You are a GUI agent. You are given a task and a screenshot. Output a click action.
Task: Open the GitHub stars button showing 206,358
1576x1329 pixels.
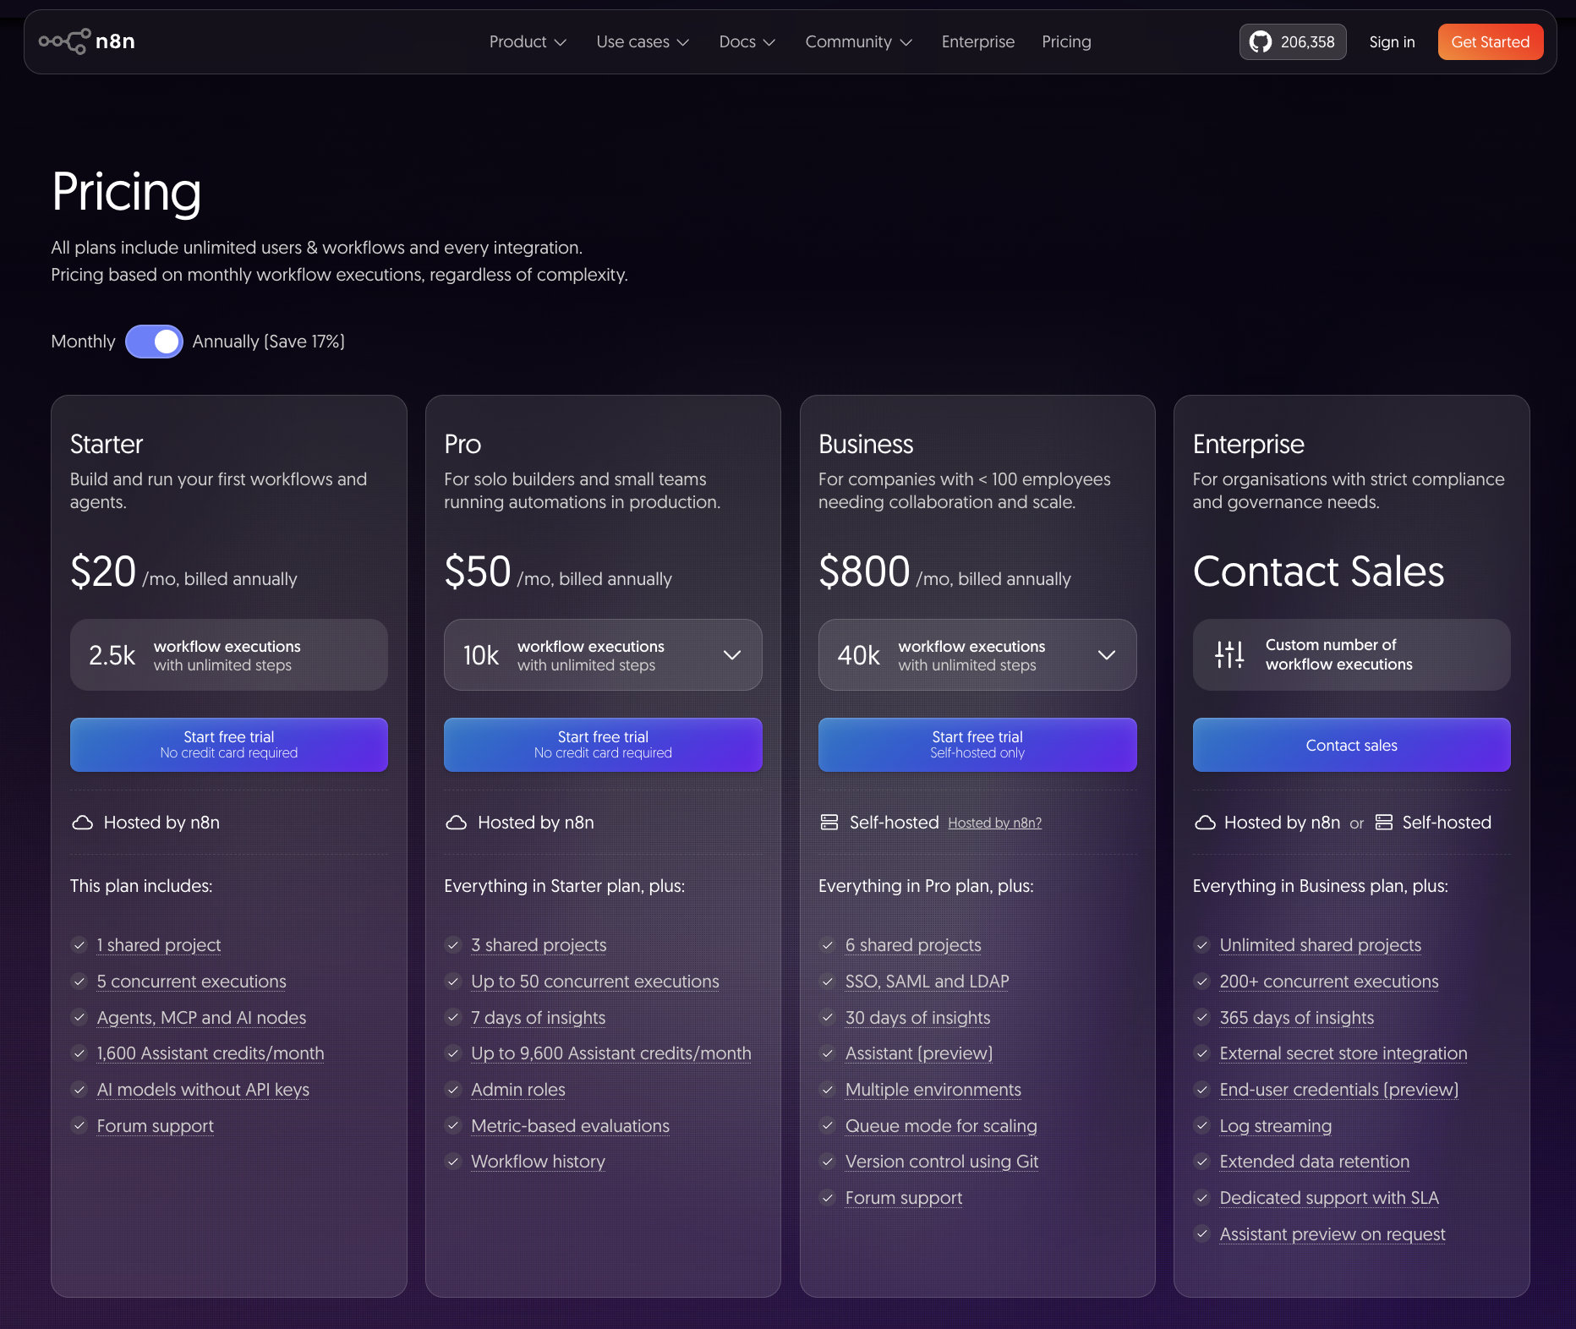[x=1293, y=42]
